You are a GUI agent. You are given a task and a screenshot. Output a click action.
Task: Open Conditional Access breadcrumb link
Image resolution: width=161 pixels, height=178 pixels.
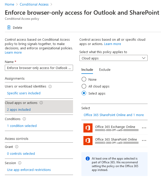[34, 4]
